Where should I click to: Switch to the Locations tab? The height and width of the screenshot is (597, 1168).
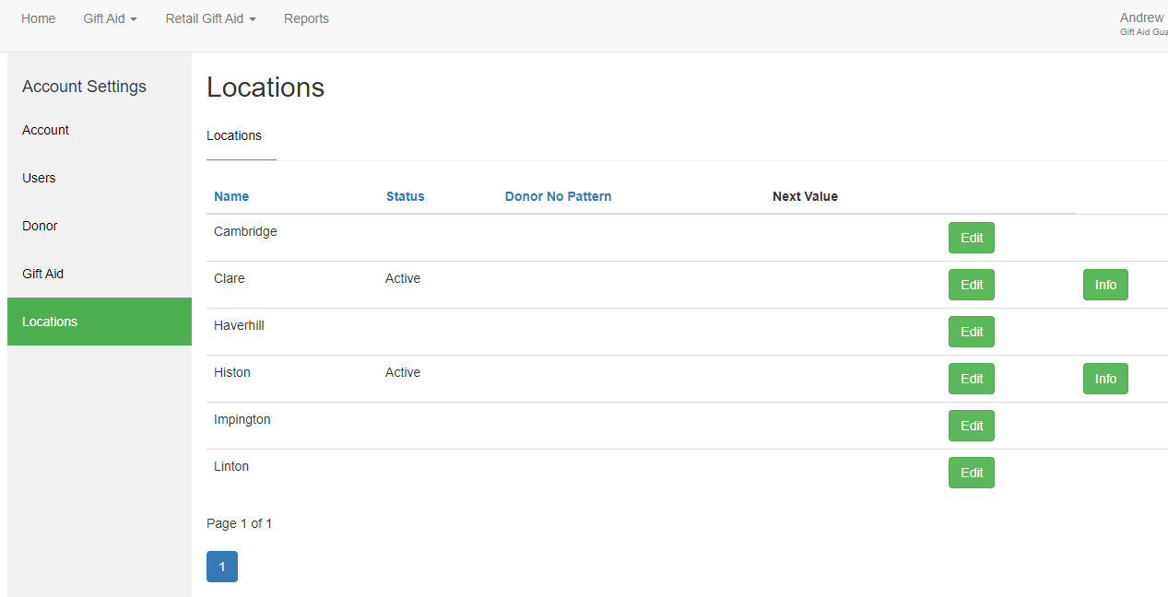234,135
